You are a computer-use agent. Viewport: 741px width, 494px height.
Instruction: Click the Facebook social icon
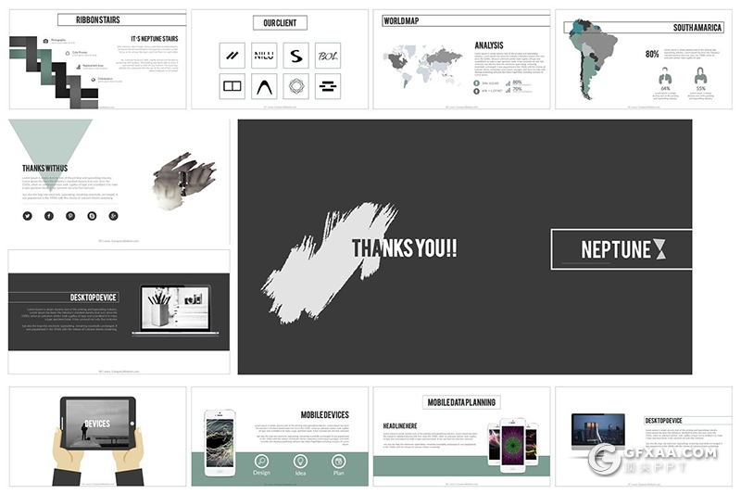tap(49, 215)
